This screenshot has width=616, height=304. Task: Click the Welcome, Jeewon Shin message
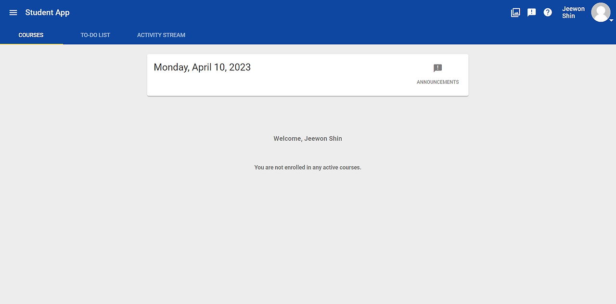click(308, 138)
